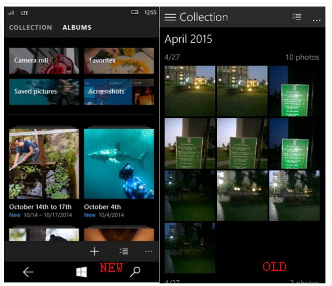332x286 pixels.
Task: Open first building night photo in 4/27 group
Action: 190,91
